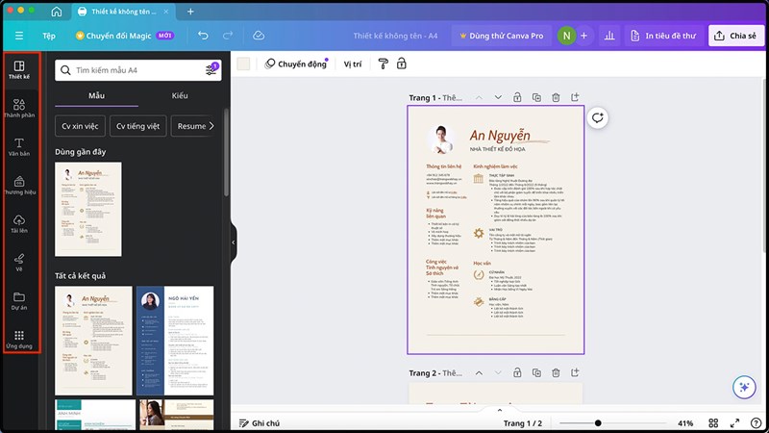Open the Thành phần (Elements) sidebar panel

click(x=19, y=108)
